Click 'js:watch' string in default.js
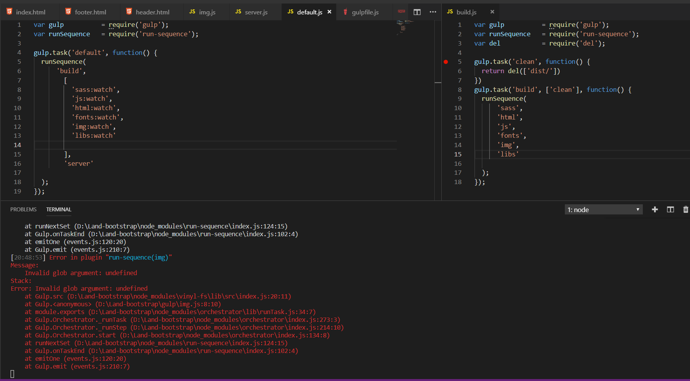Screen dimensions: 690x381 coord(90,99)
